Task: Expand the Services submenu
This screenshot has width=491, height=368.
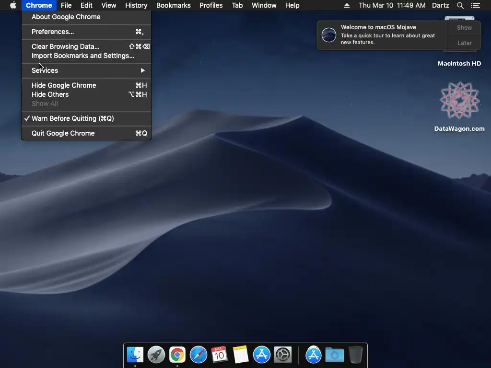Action: 86,70
